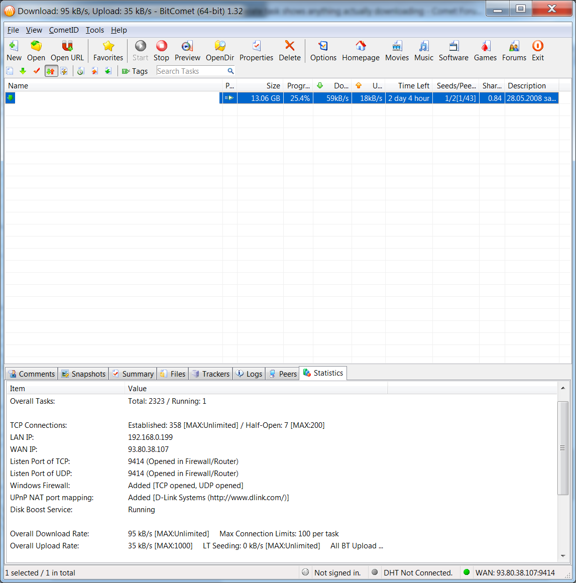The image size is (576, 583).
Task: Delete the selected task
Action: [x=290, y=51]
